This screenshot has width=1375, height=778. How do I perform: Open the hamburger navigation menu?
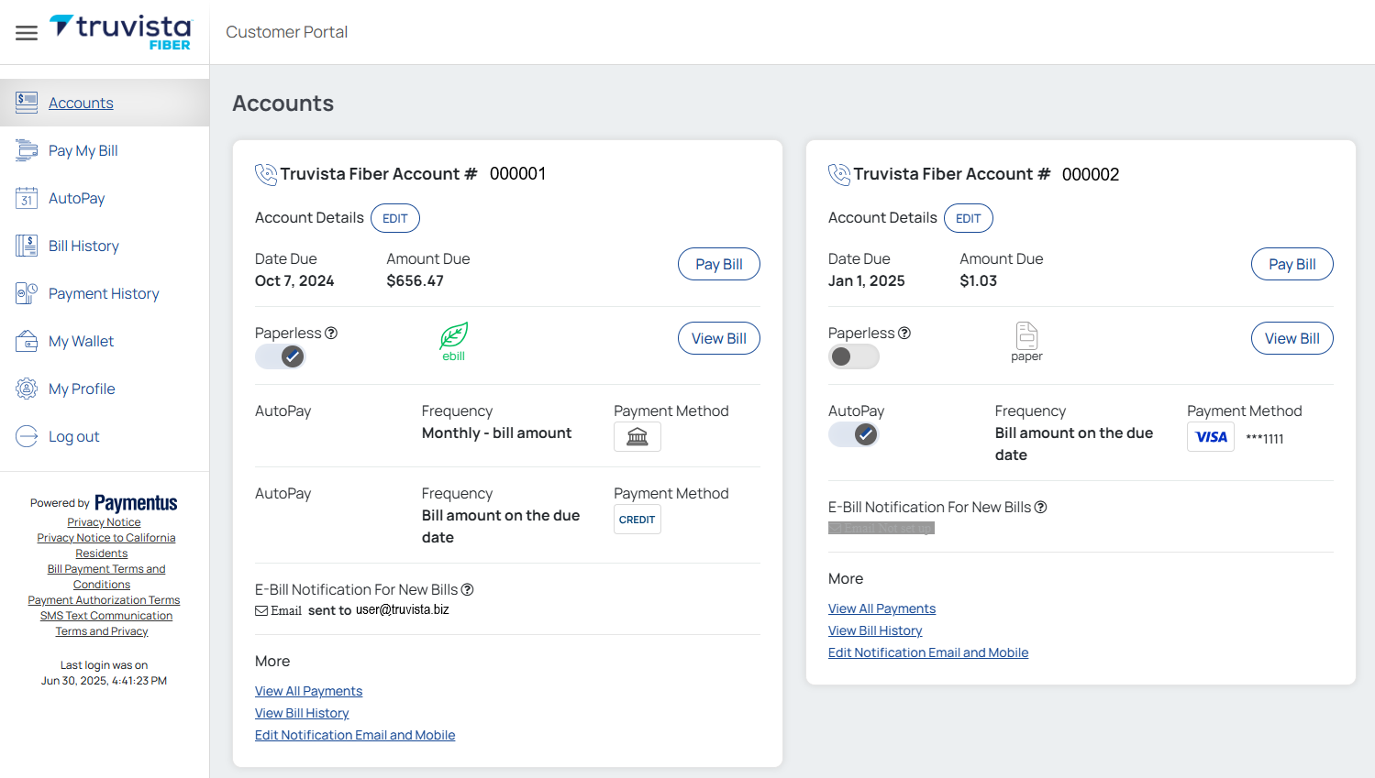coord(27,33)
